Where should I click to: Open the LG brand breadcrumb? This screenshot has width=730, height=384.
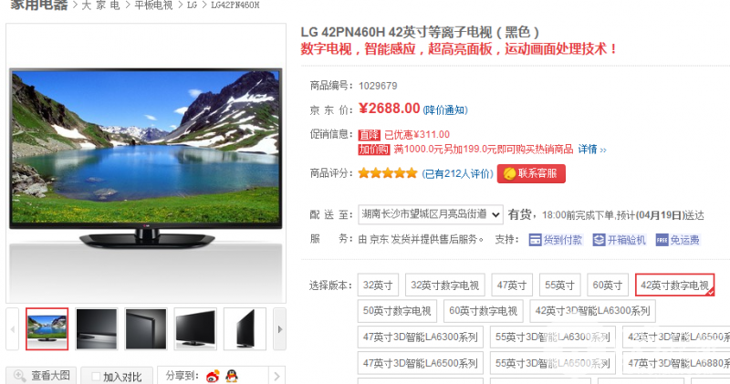tap(192, 5)
